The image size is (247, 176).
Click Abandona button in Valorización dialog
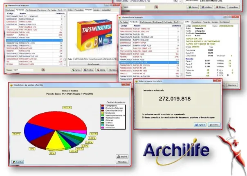(214, 125)
